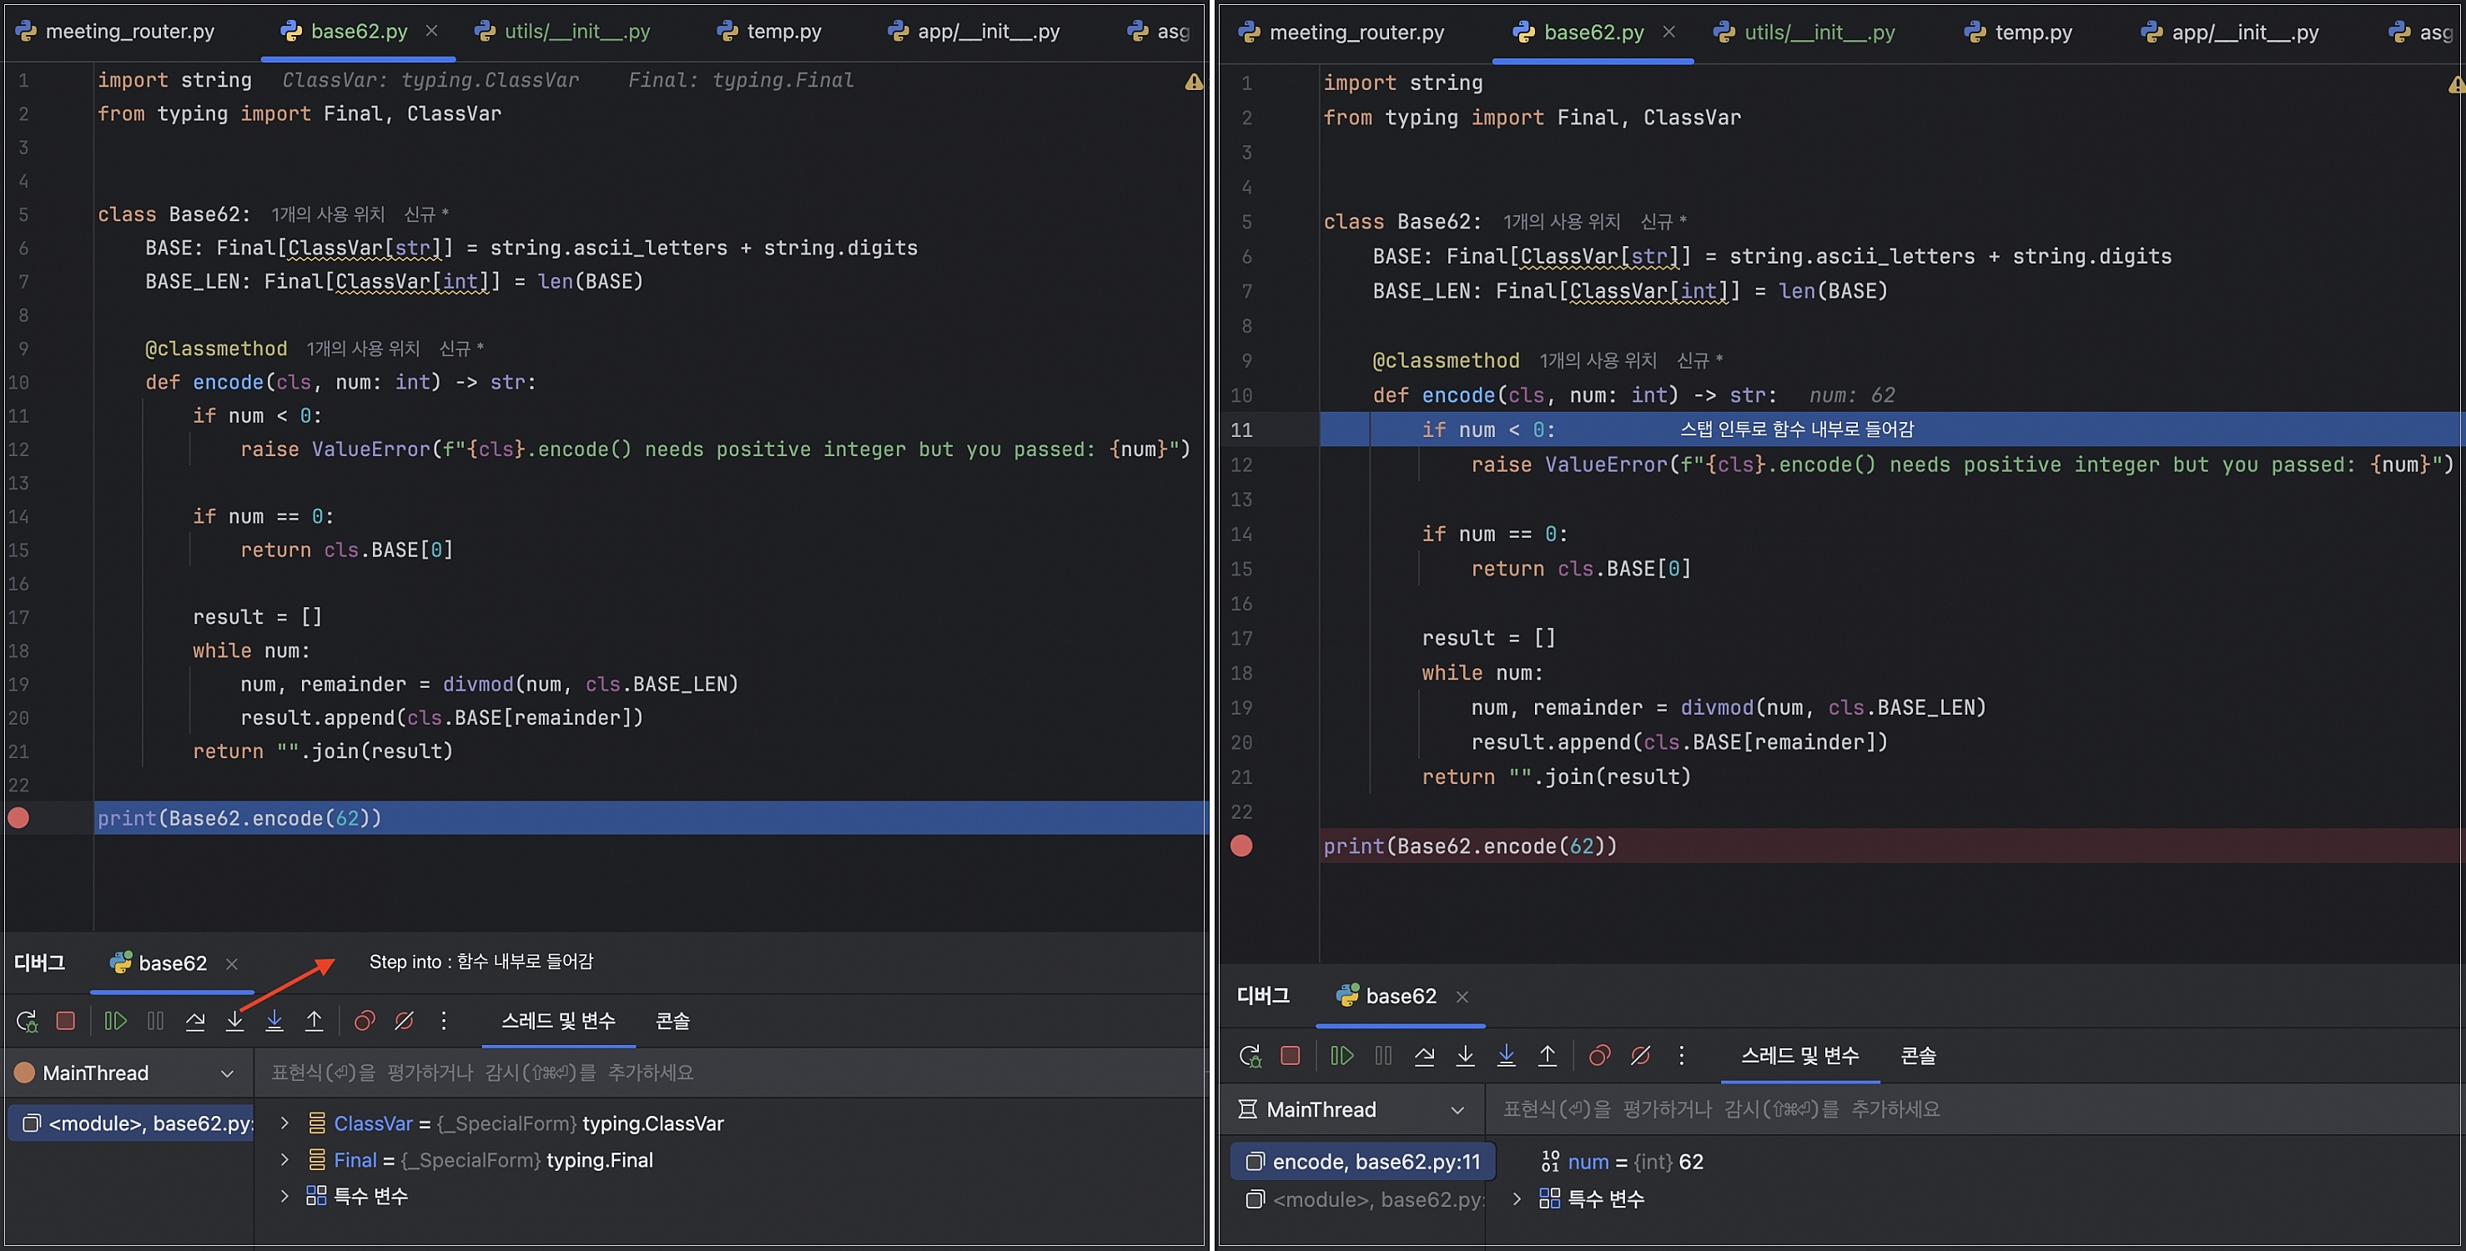This screenshot has width=2466, height=1251.
Task: Open more debug actions in right toolbar
Action: [1681, 1056]
